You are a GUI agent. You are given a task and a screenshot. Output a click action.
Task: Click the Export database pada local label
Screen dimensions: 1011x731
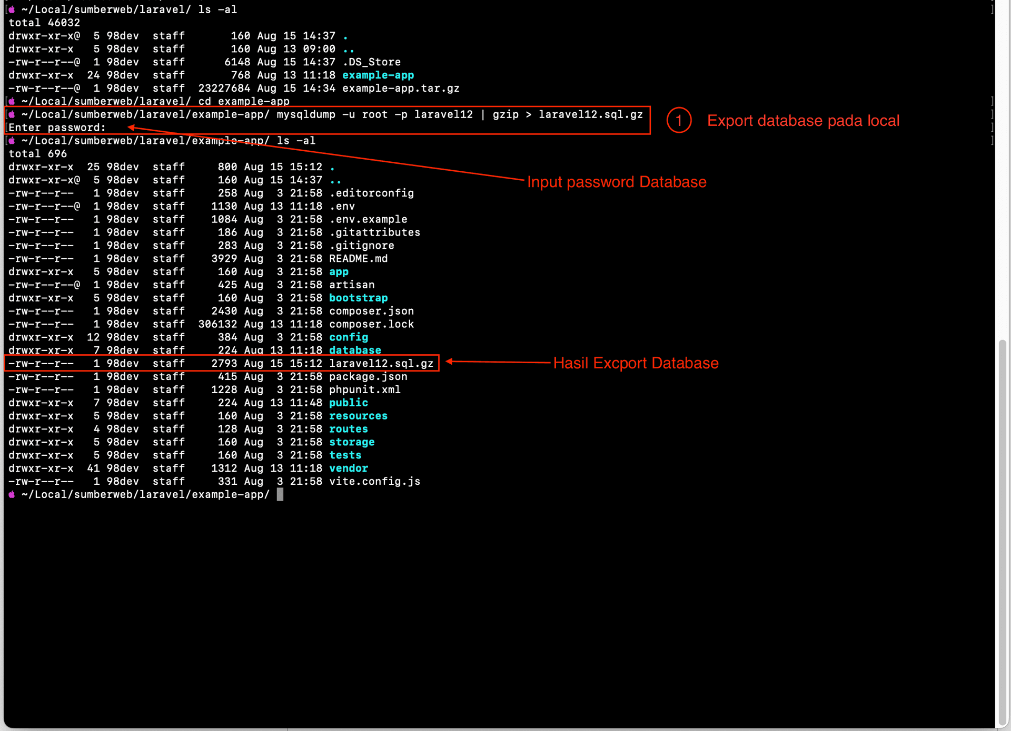(x=804, y=120)
